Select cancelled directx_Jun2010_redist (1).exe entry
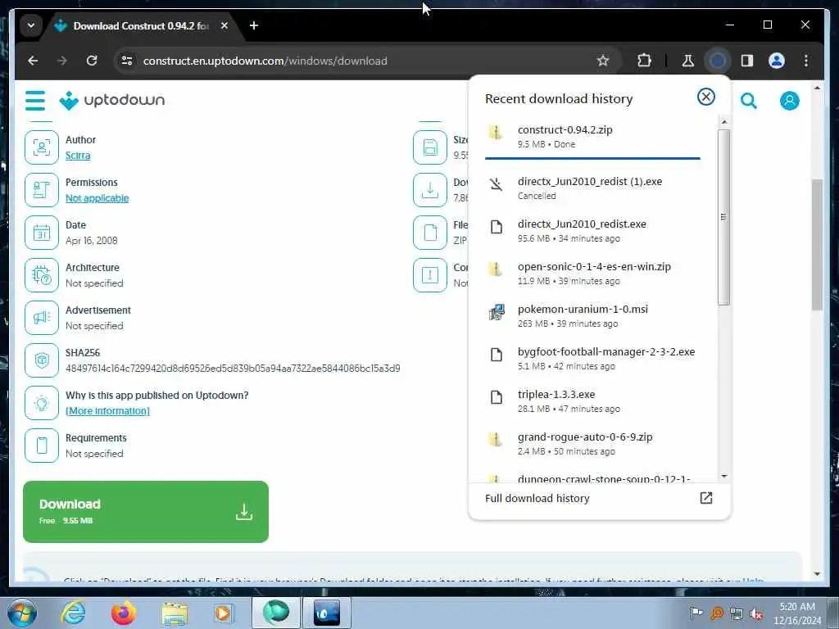Viewport: 839px width, 629px height. [592, 188]
